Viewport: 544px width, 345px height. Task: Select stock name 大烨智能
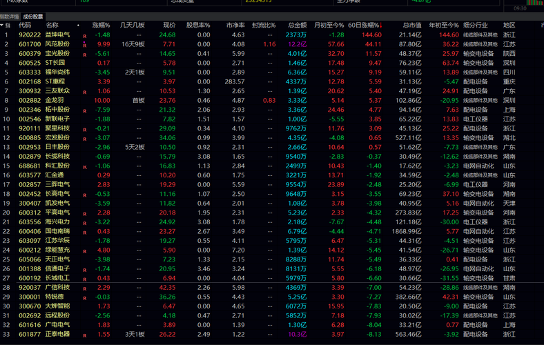tap(57, 306)
